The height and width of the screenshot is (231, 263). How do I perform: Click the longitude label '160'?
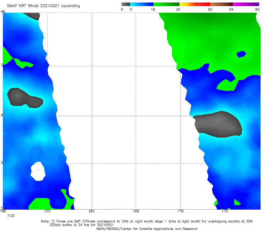click(92, 211)
